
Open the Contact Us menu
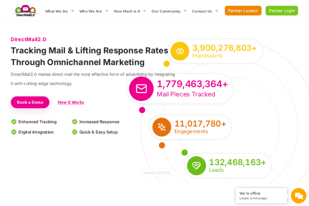coord(205,11)
